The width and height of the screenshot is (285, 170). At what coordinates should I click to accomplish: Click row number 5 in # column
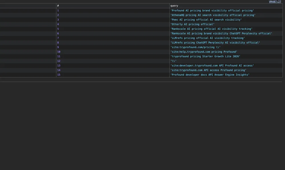pos(58,29)
